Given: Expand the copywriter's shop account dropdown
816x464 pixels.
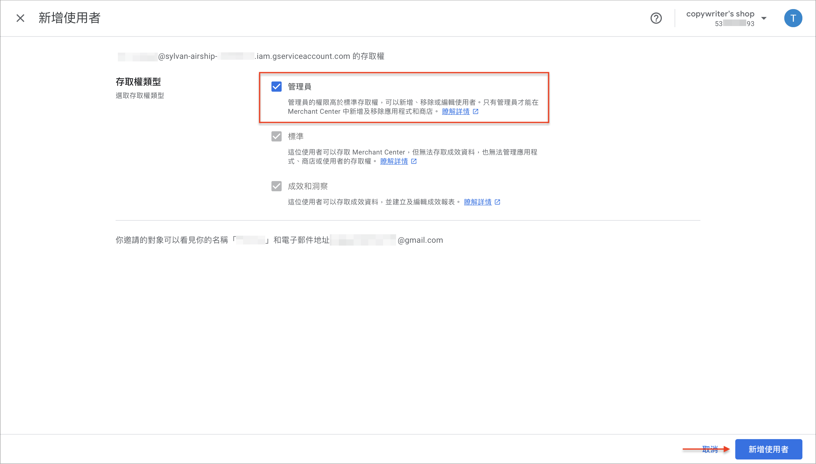Looking at the screenshot, I should point(764,18).
